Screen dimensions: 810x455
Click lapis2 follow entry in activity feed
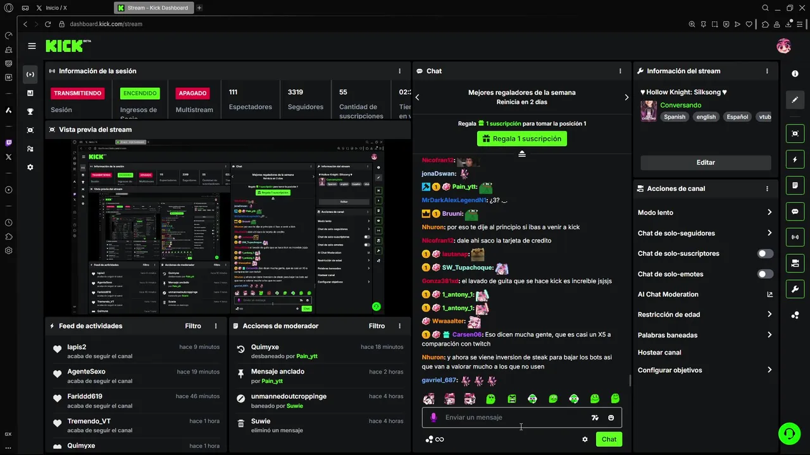[135, 351]
